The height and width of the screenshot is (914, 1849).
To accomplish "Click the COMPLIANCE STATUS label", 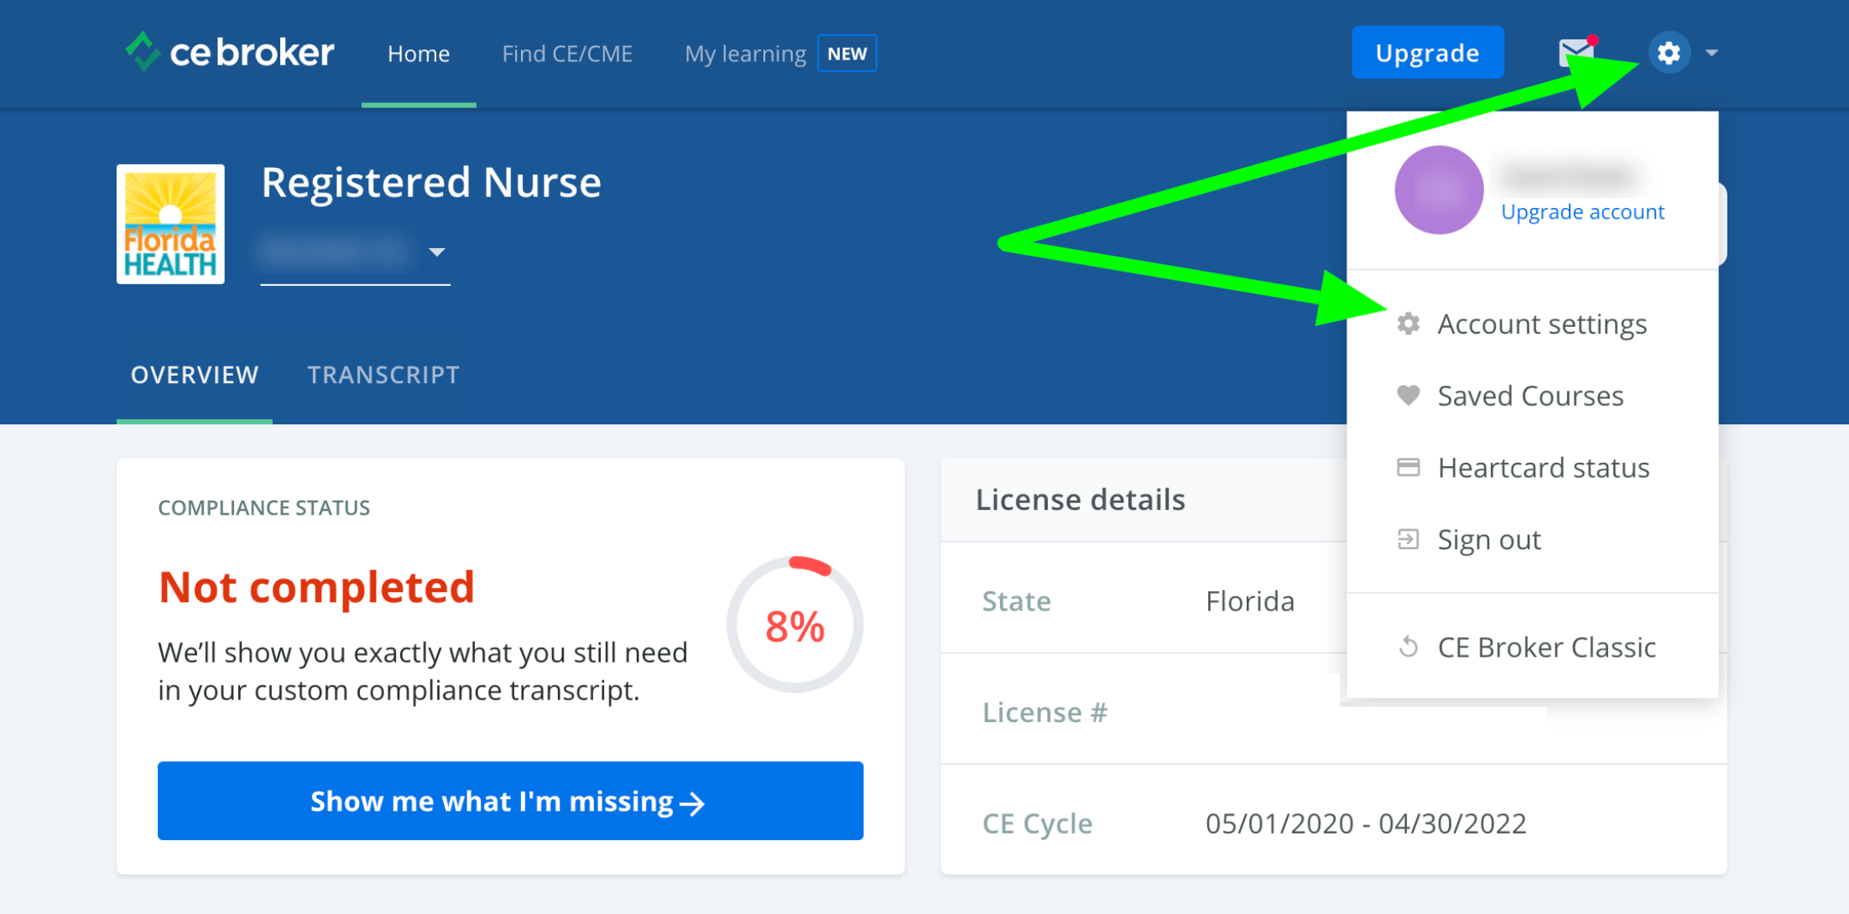I will coord(264,507).
